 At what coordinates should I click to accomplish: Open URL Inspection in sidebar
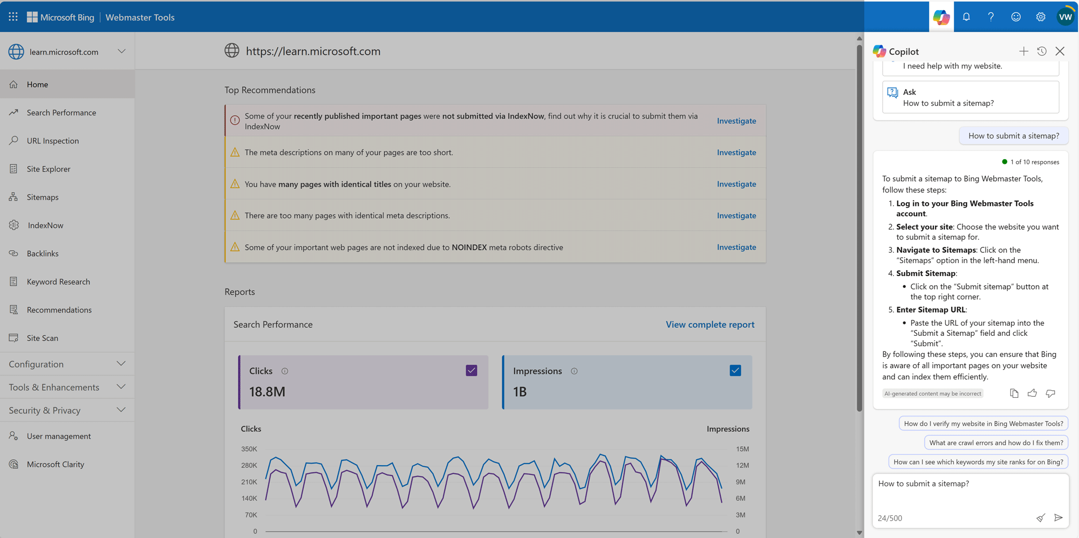(67, 141)
